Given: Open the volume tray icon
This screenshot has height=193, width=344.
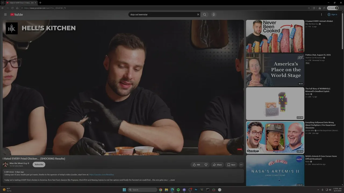Looking at the screenshot, I should pos(330,190).
